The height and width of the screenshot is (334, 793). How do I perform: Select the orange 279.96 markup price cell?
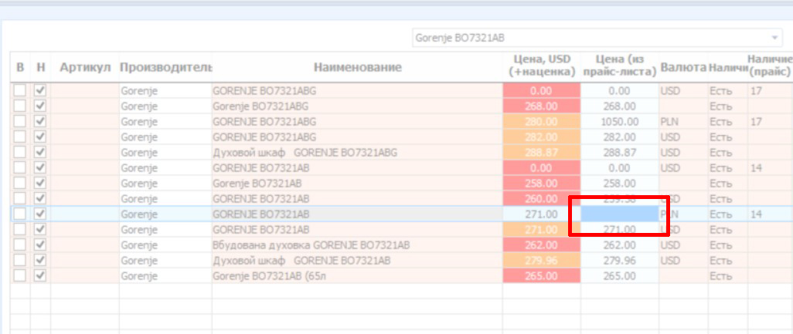pos(542,261)
